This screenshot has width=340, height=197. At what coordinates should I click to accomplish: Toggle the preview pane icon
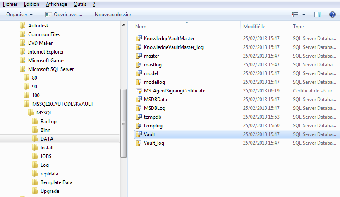click(318, 15)
